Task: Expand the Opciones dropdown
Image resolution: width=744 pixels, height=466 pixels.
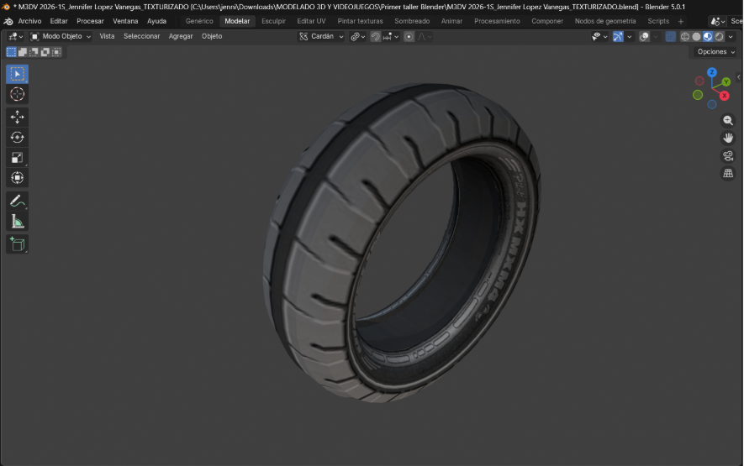Action: tap(715, 52)
